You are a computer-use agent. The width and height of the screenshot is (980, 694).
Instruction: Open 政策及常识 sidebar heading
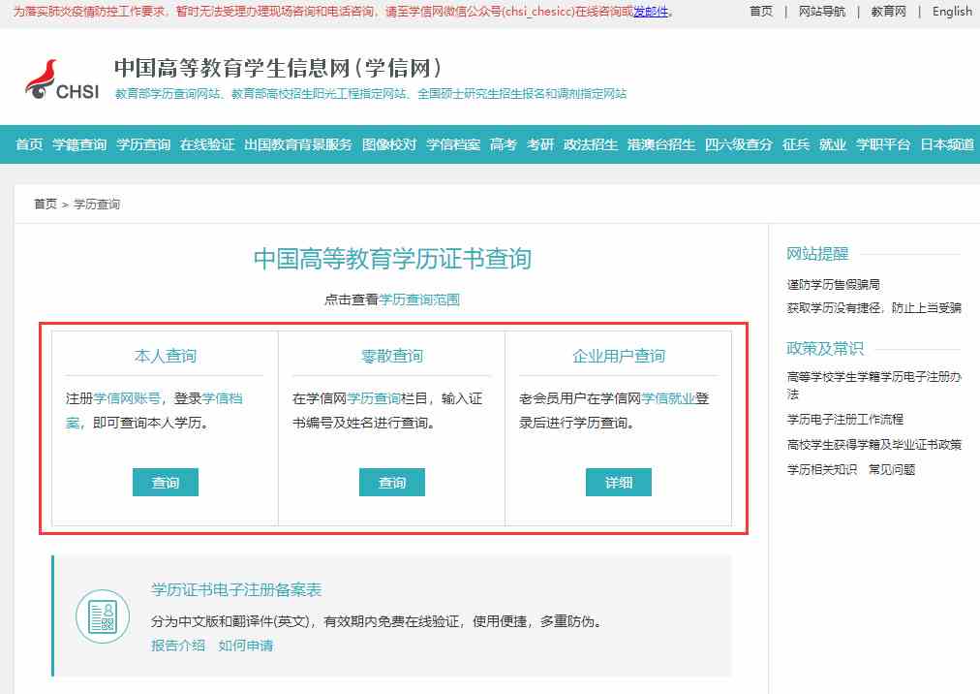[825, 349]
